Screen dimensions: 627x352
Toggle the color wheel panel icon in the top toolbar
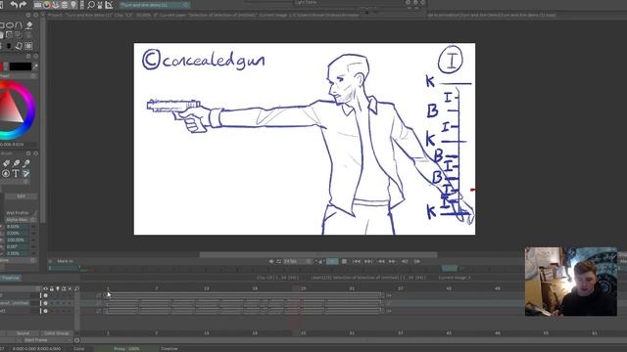46,5
